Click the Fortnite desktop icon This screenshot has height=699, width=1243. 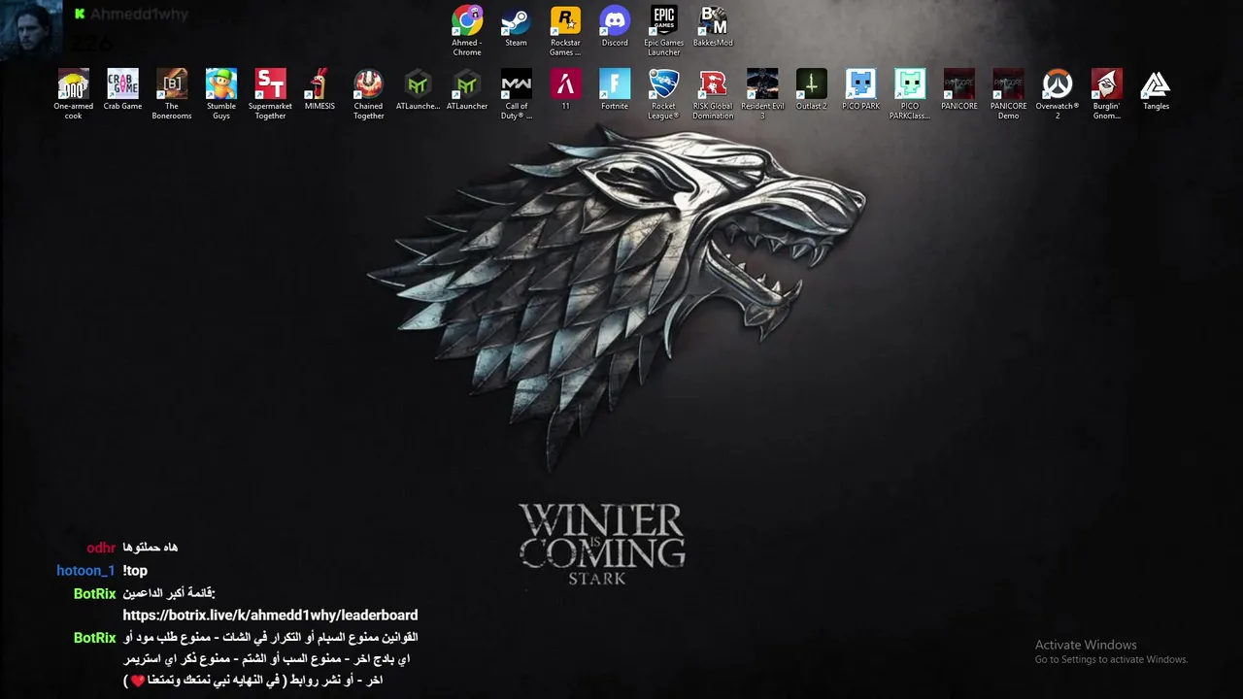point(615,89)
